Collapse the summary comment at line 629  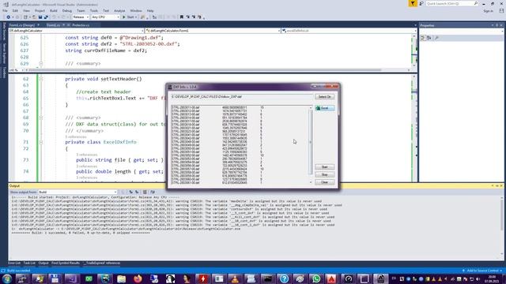click(x=41, y=63)
